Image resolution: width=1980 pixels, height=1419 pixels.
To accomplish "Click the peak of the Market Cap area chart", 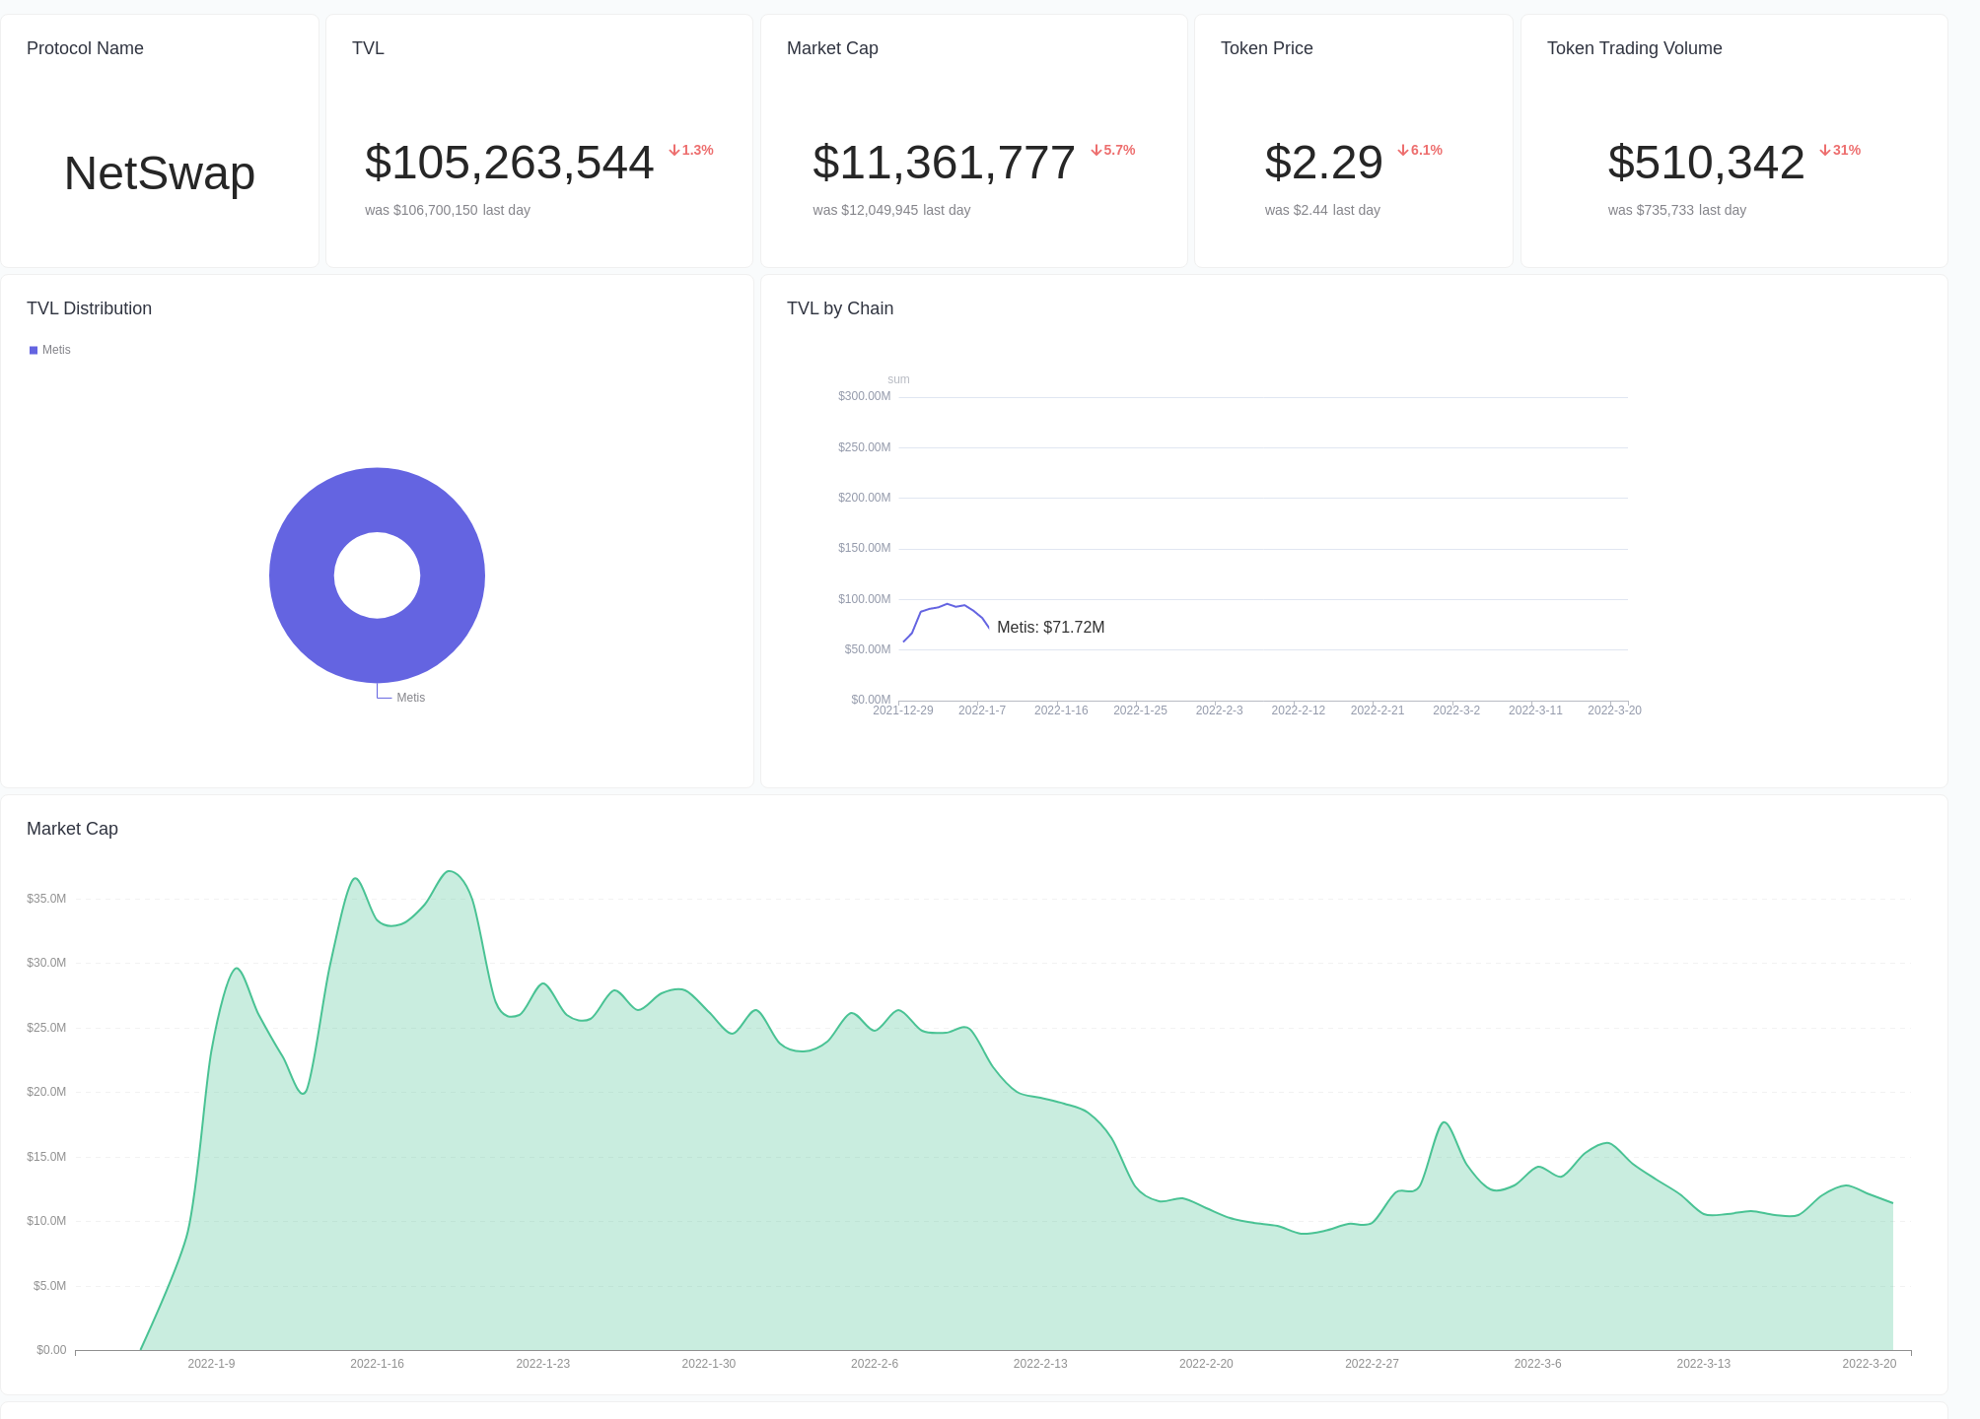I will coord(452,872).
